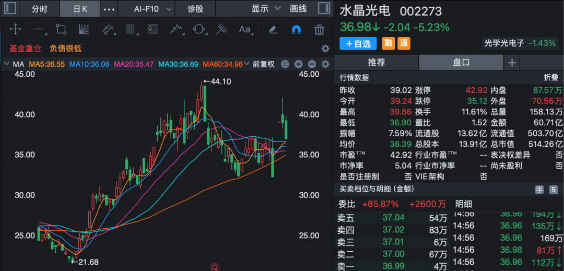Toggle the right sidebar panel icon
The width and height of the screenshot is (564, 271).
[324, 9]
